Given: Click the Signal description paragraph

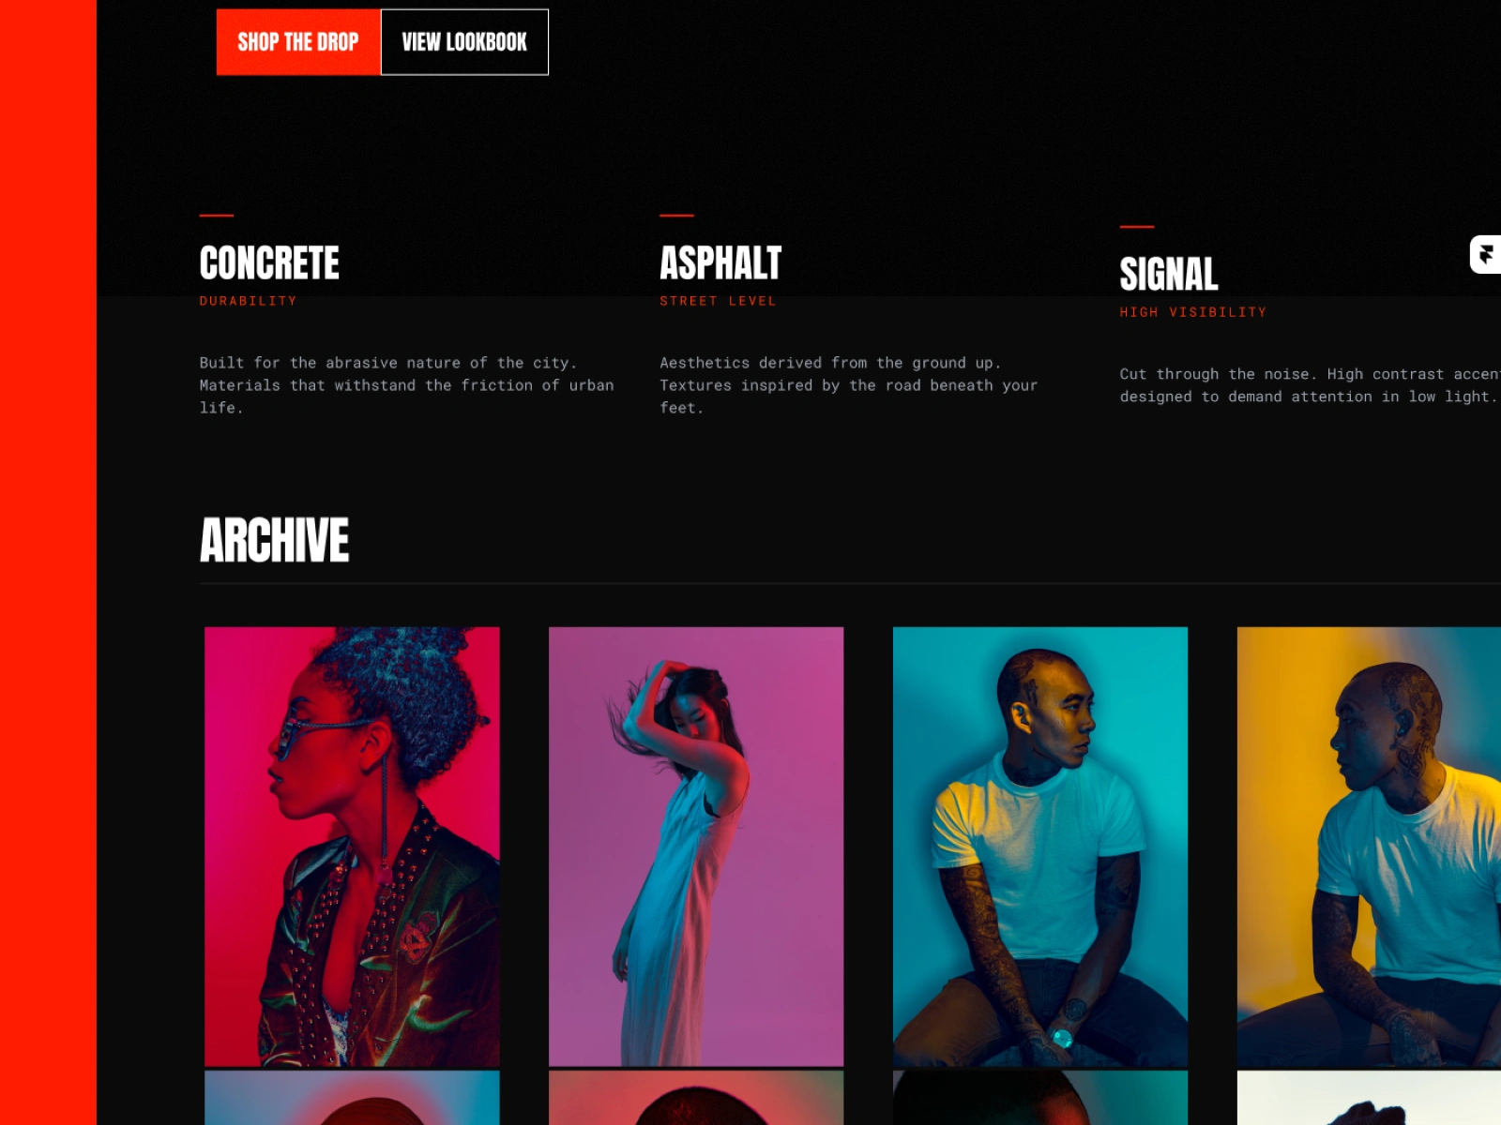Looking at the screenshot, I should [1310, 385].
